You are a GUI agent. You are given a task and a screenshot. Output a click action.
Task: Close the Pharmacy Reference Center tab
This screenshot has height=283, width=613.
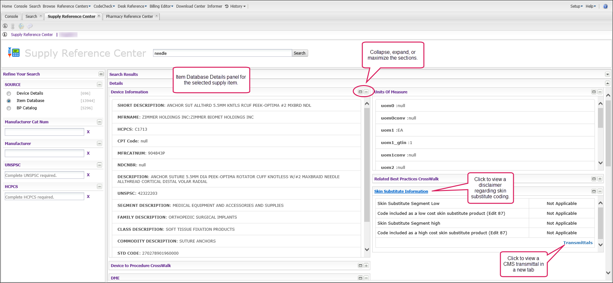pos(157,16)
